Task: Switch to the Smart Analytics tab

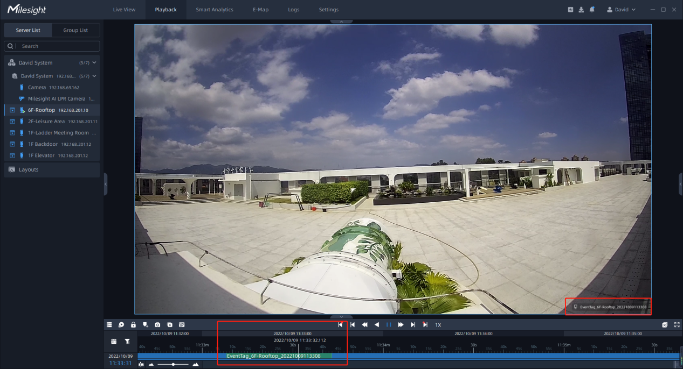Action: point(214,10)
